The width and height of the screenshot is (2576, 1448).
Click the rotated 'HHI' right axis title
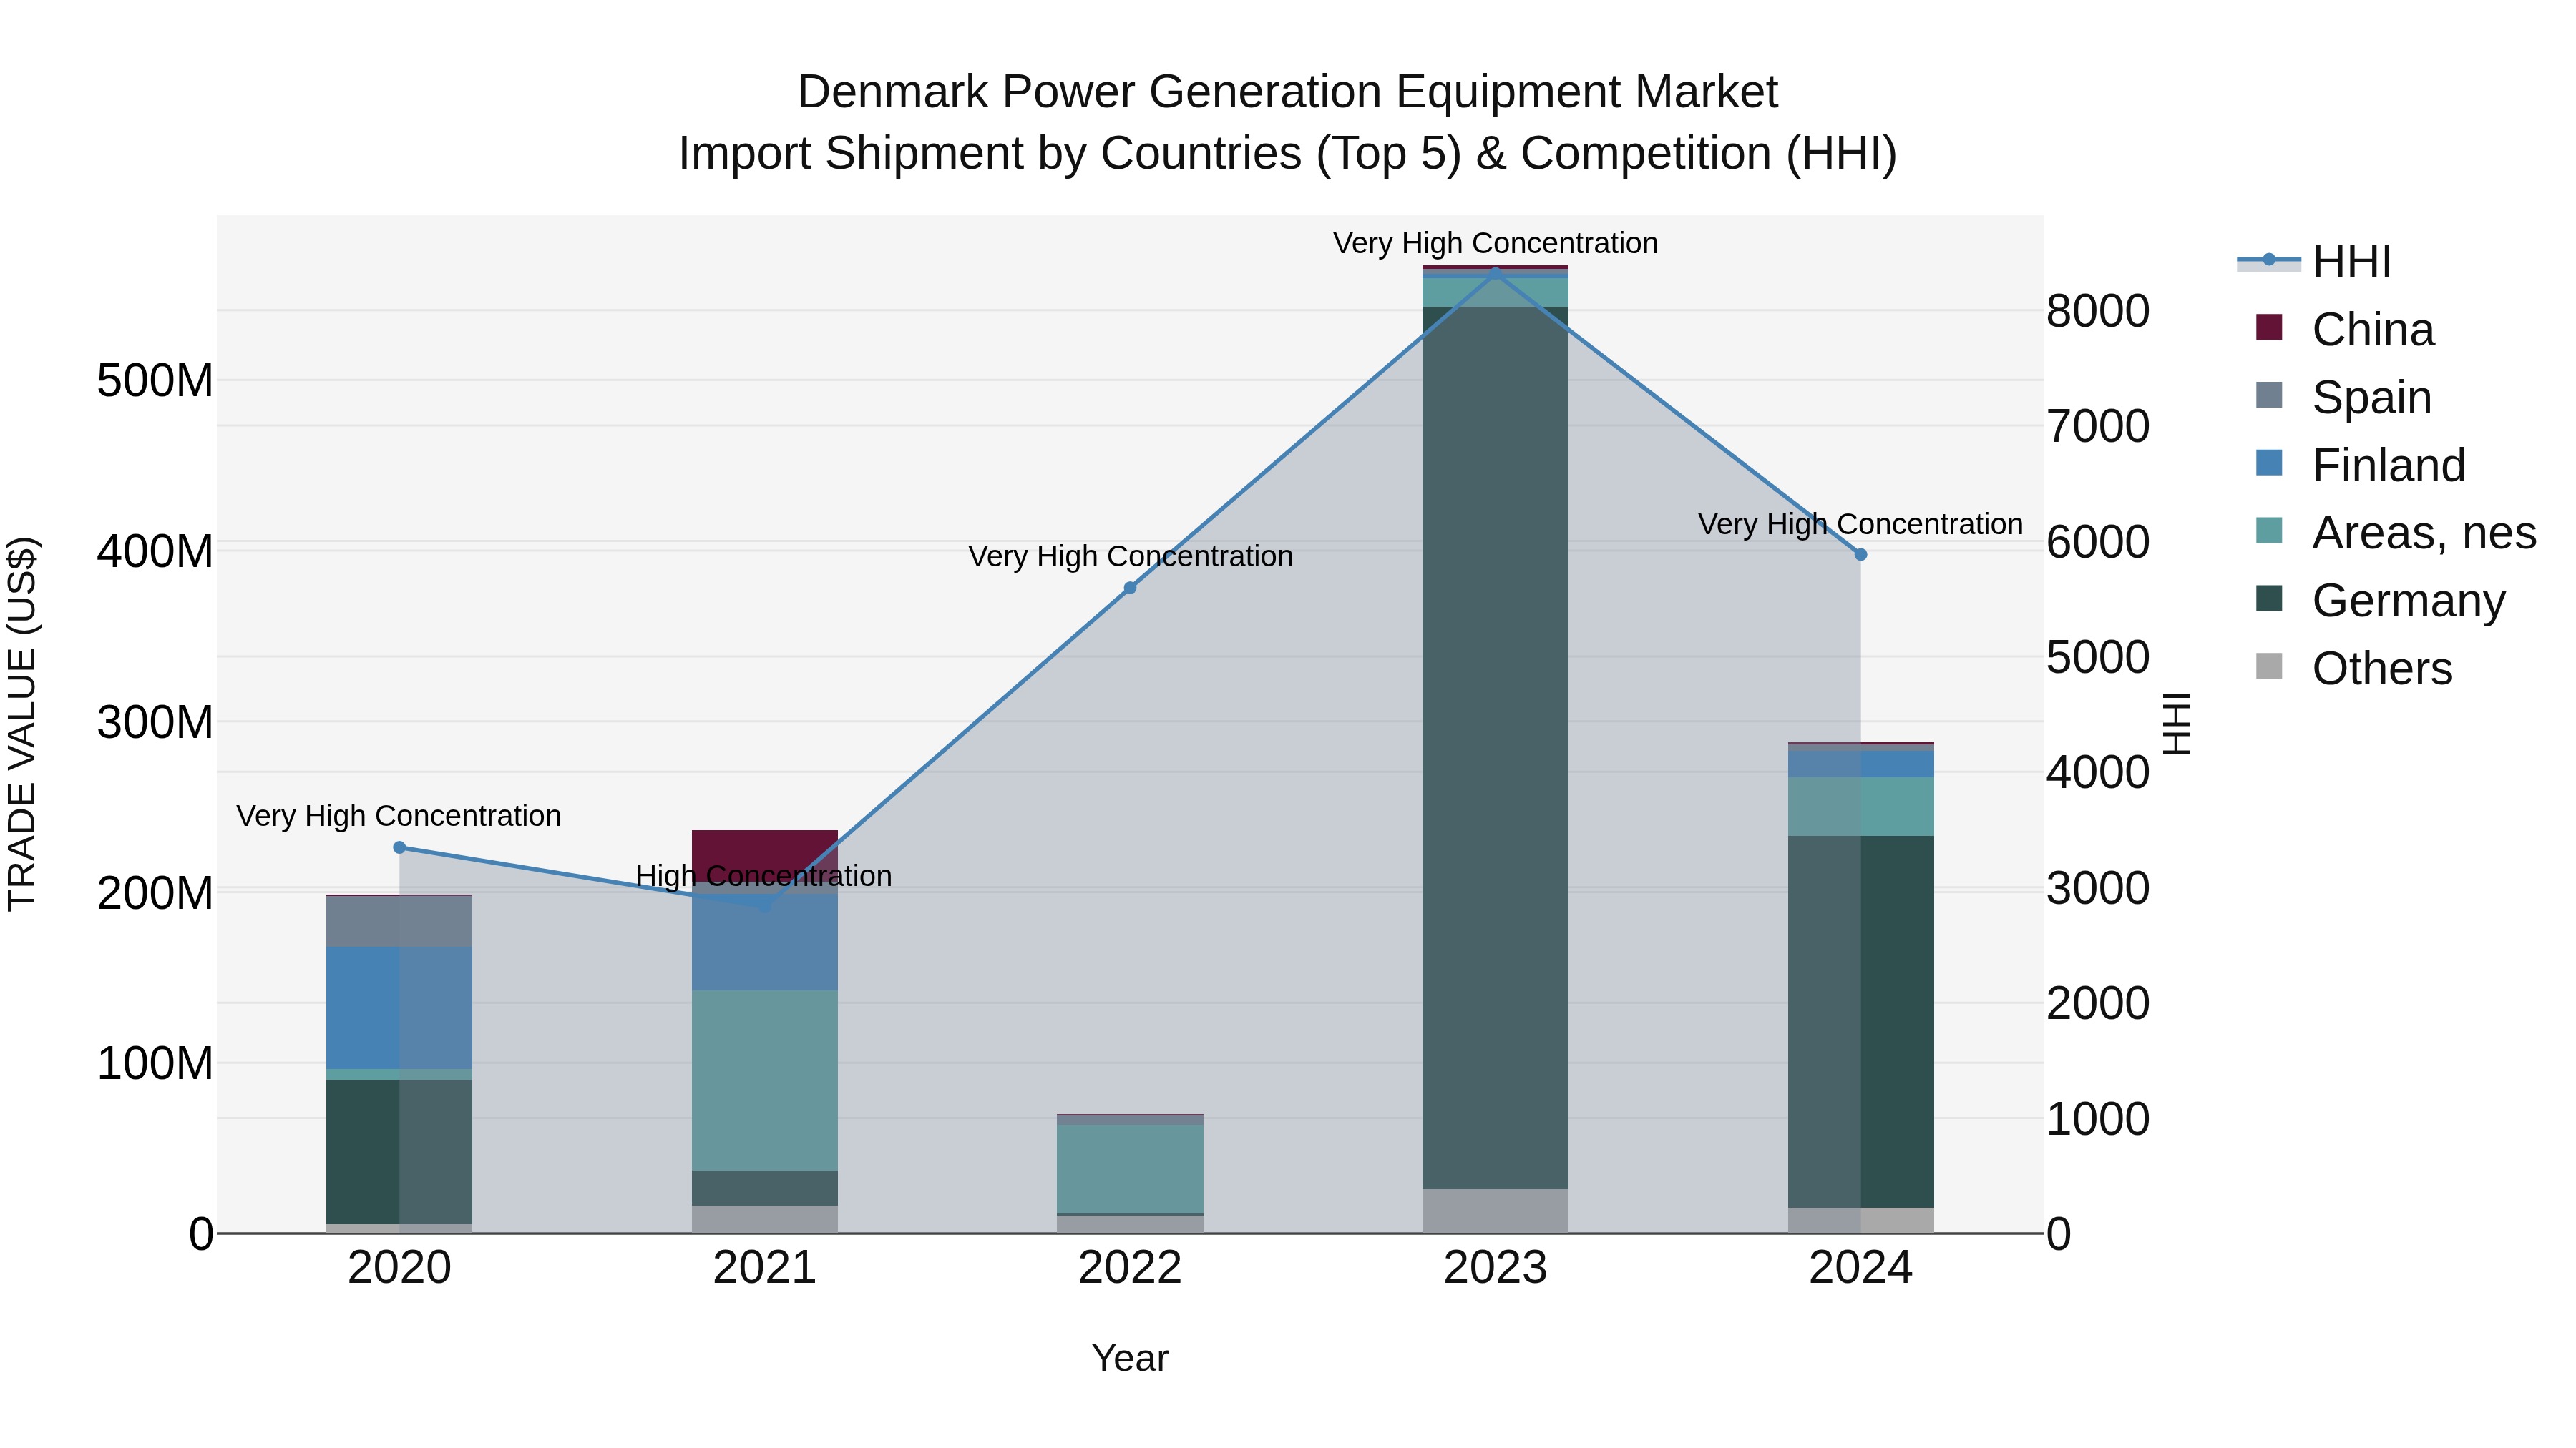click(x=2177, y=724)
